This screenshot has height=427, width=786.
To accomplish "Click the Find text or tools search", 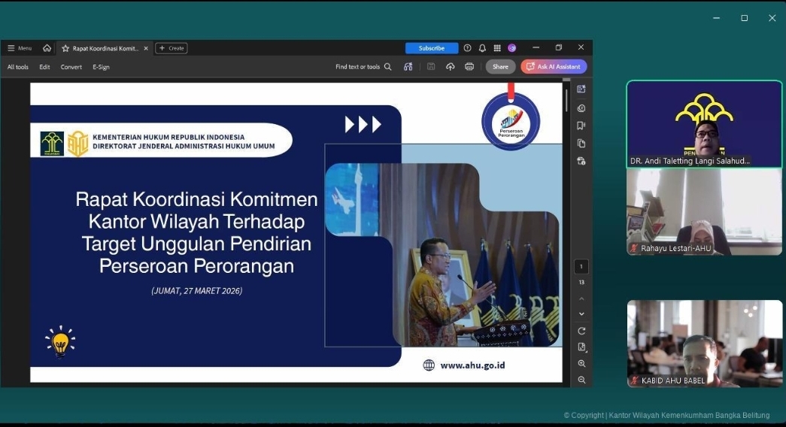I will (363, 67).
